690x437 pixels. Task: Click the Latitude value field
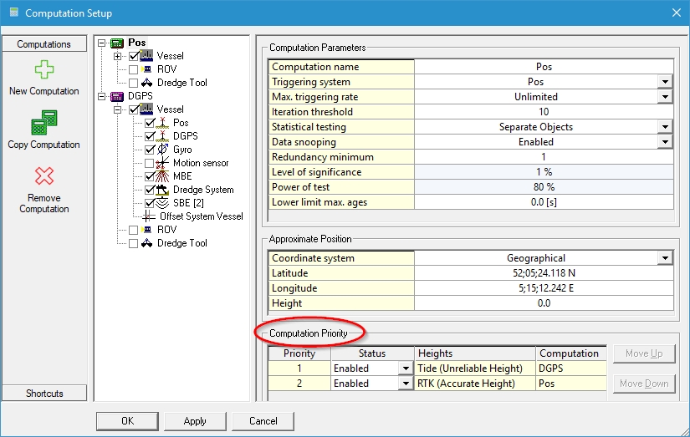544,273
